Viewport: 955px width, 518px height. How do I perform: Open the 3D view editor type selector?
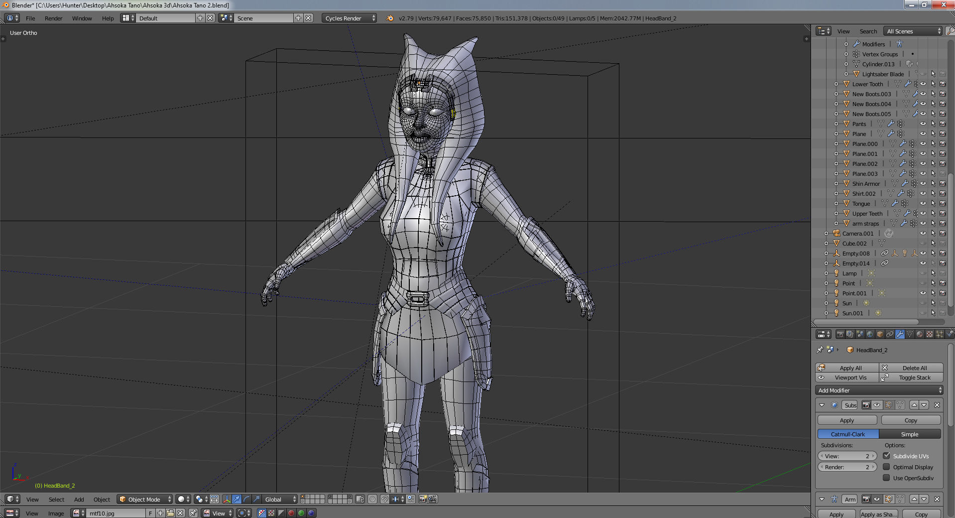point(12,499)
